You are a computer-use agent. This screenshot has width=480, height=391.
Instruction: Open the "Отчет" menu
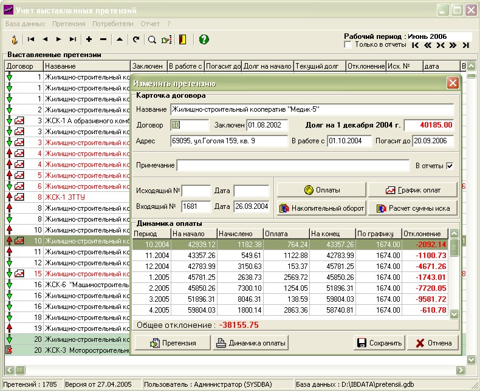(x=150, y=24)
